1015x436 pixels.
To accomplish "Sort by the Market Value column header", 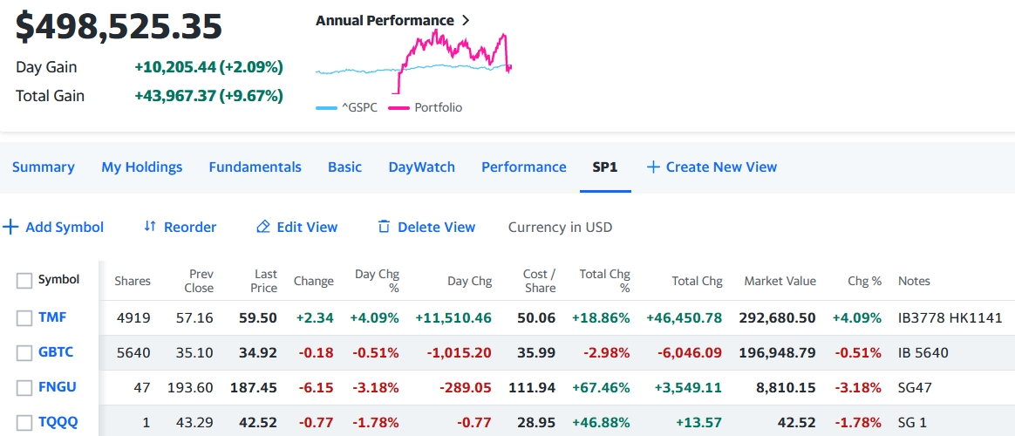I will [x=780, y=281].
